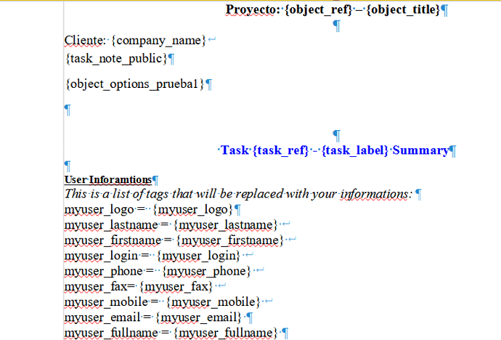Click the {myuser_phone} tag in braces
This screenshot has width=501, height=340.
[206, 271]
